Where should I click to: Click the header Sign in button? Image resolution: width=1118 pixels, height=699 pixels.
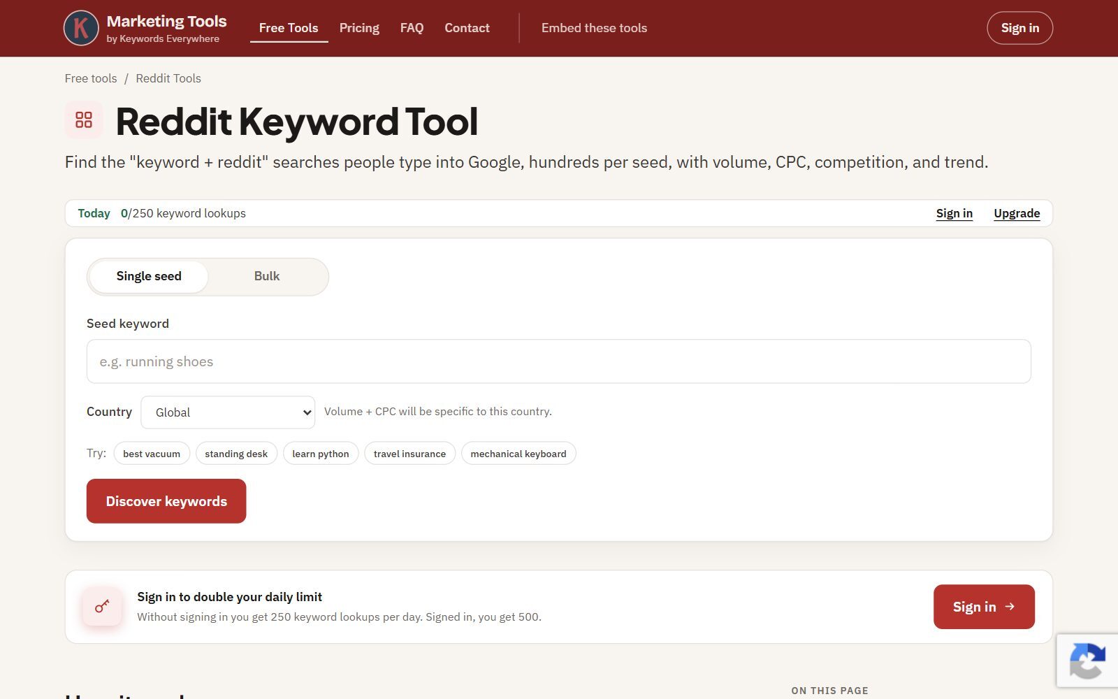pos(1019,28)
